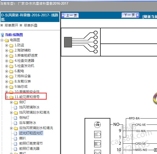Select 11.能见度和信号 tree item
The height and width of the screenshot is (154, 157).
click(27, 97)
